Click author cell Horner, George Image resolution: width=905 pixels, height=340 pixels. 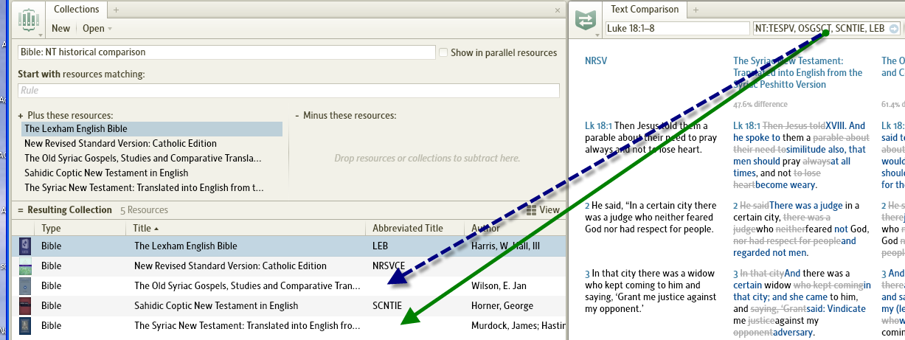[502, 305]
